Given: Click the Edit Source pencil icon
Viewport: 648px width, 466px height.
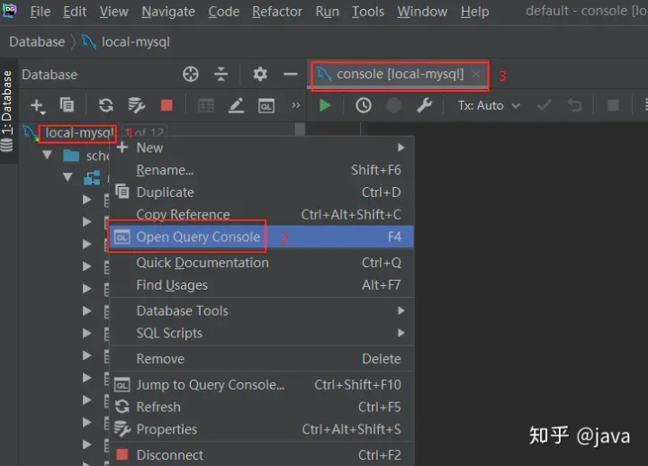Looking at the screenshot, I should [236, 106].
